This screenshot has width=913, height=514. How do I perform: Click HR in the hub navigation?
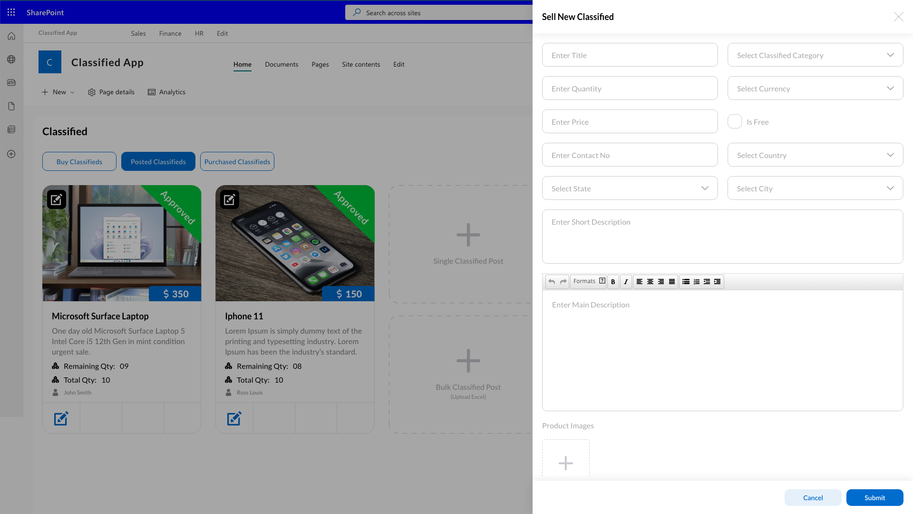[x=199, y=33]
